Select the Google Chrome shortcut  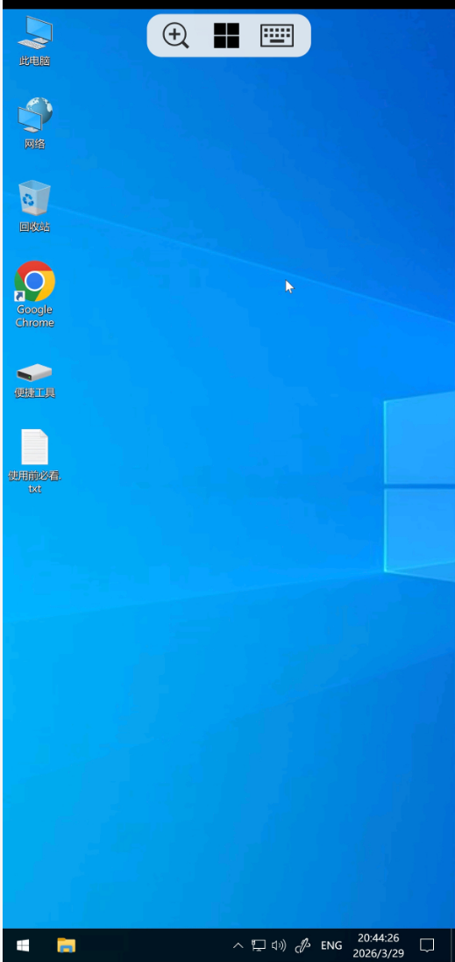34,295
